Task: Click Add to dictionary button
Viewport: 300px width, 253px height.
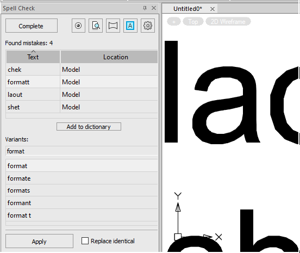Action: pyautogui.click(x=89, y=127)
